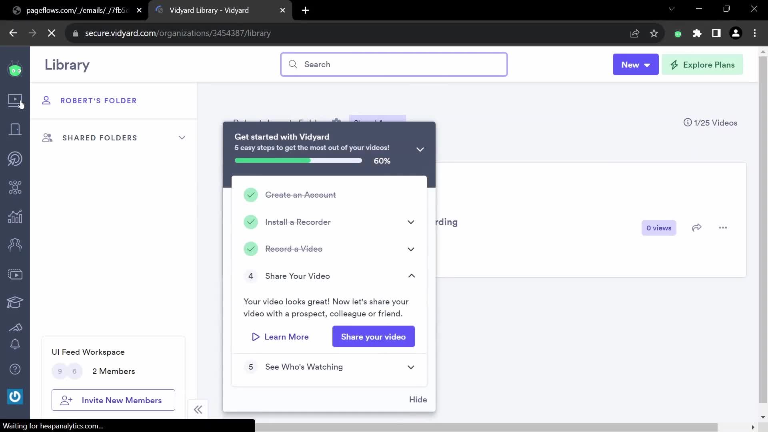Screen dimensions: 768x432
Task: Open Chrome three-dot menu
Action: [x=755, y=33]
